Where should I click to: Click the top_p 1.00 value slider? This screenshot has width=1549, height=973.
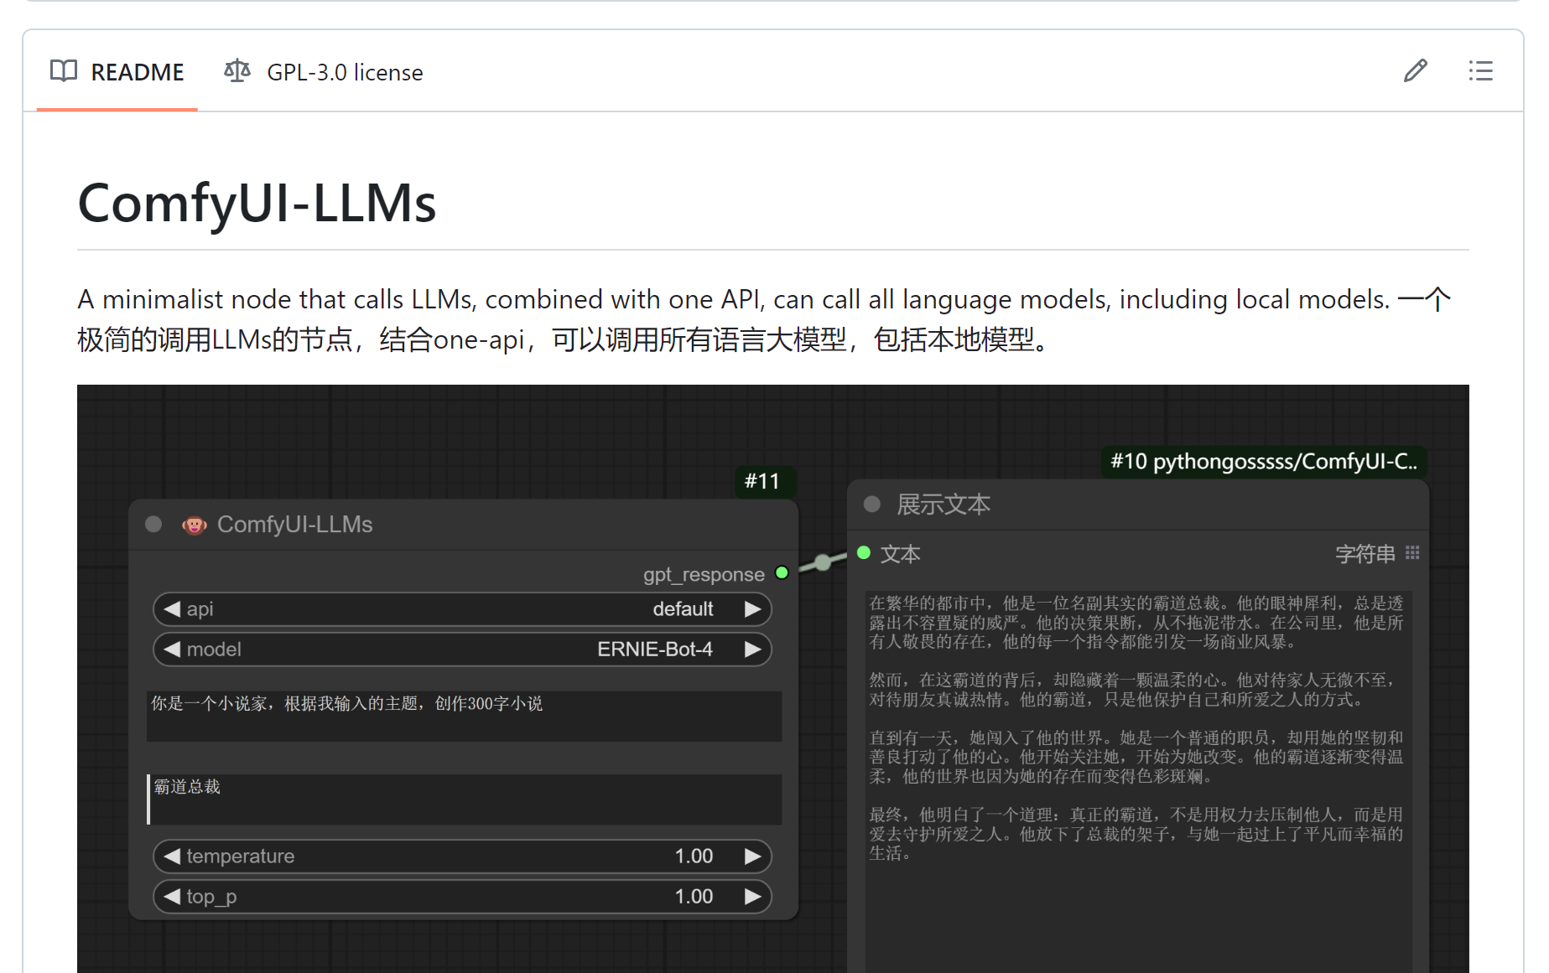pyautogui.click(x=462, y=897)
